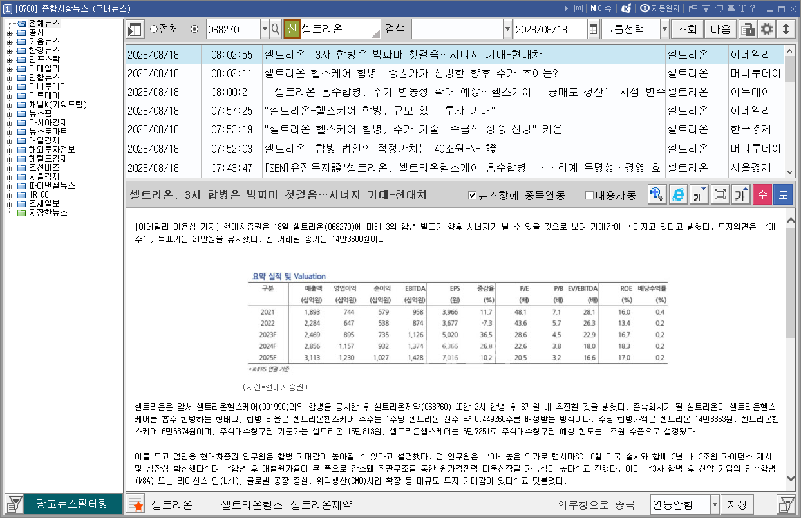Click the copy-lock icon next to 다음
Image resolution: width=801 pixels, height=518 pixels.
[747, 30]
